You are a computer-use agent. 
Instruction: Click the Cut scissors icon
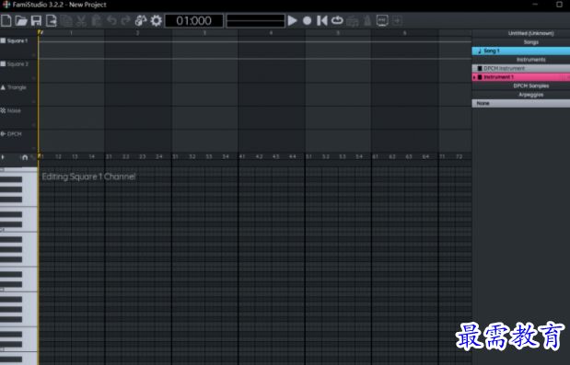point(81,20)
